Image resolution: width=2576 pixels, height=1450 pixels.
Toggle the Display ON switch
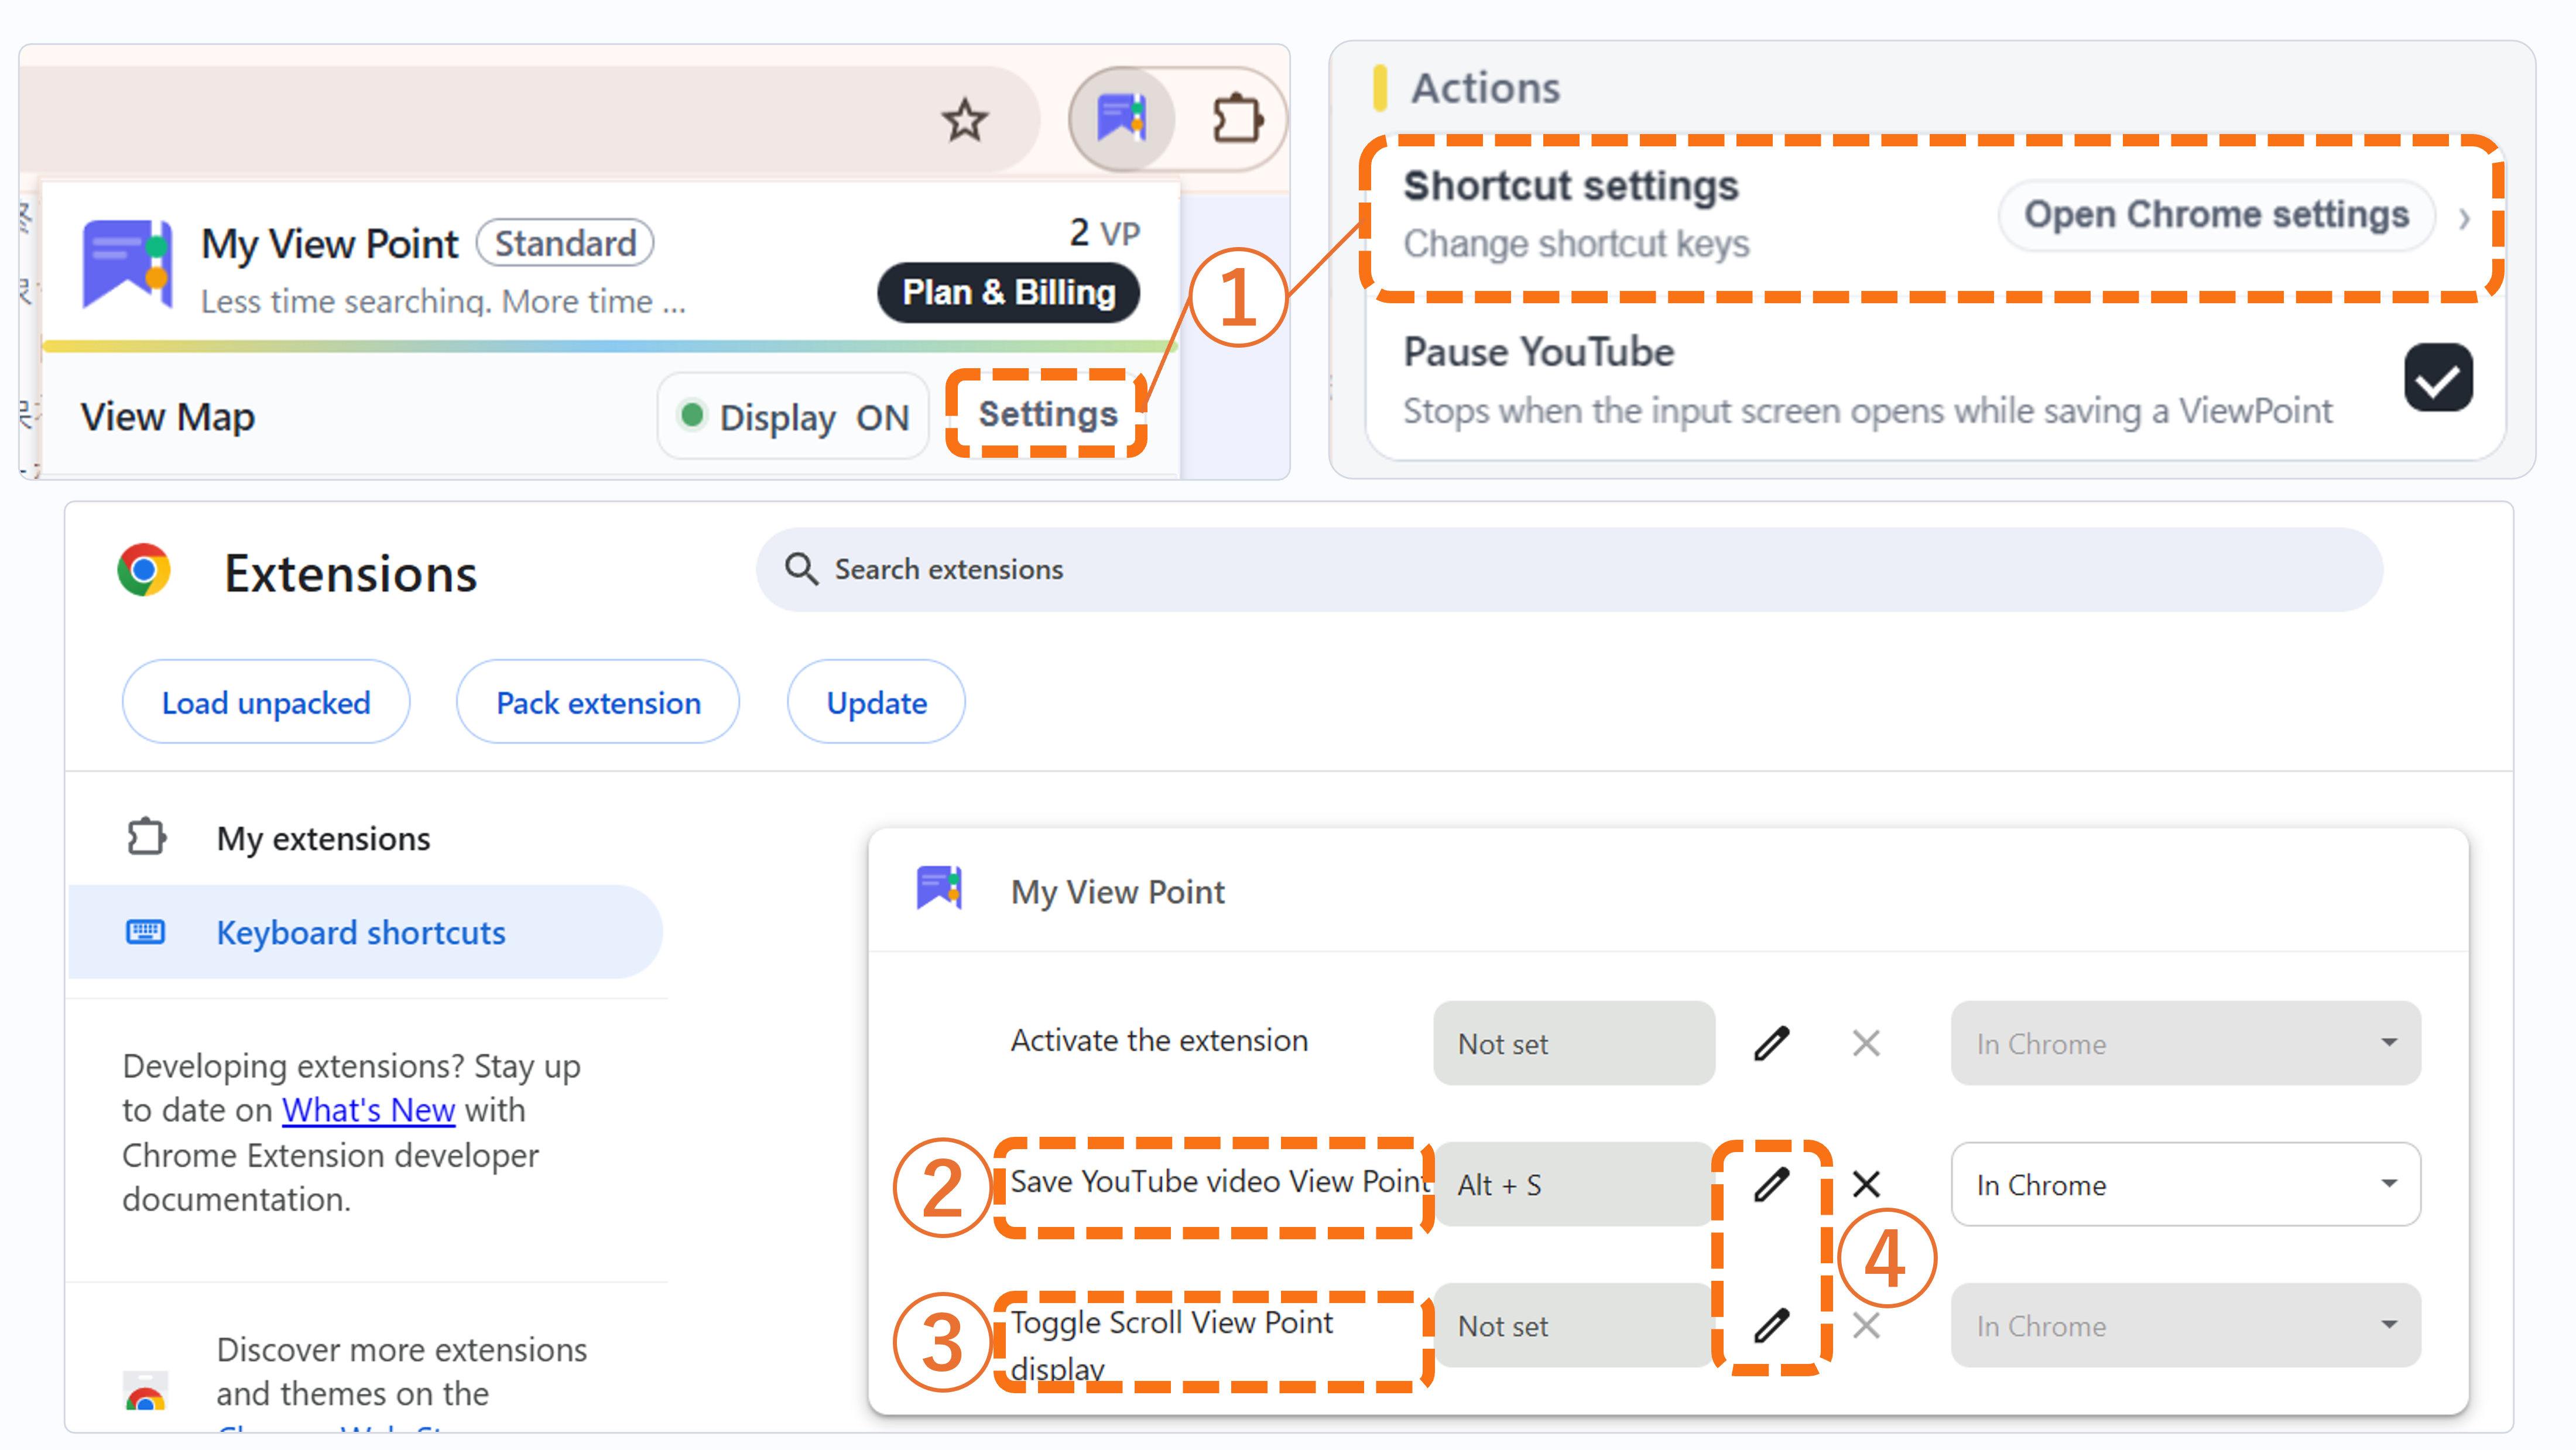click(794, 417)
